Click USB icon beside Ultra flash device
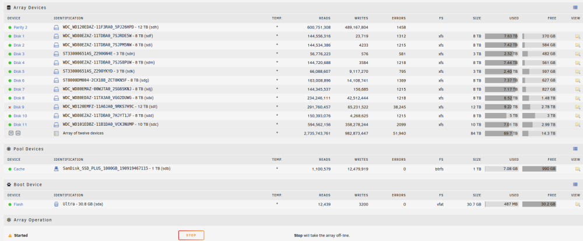 tap(57, 204)
